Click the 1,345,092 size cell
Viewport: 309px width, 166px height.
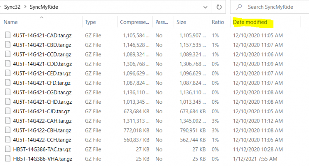193,121
